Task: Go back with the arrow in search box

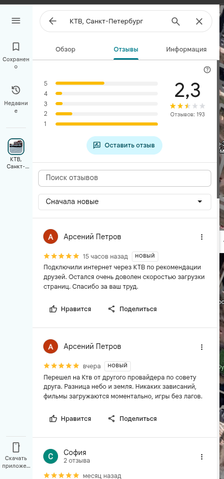Action: point(53,21)
